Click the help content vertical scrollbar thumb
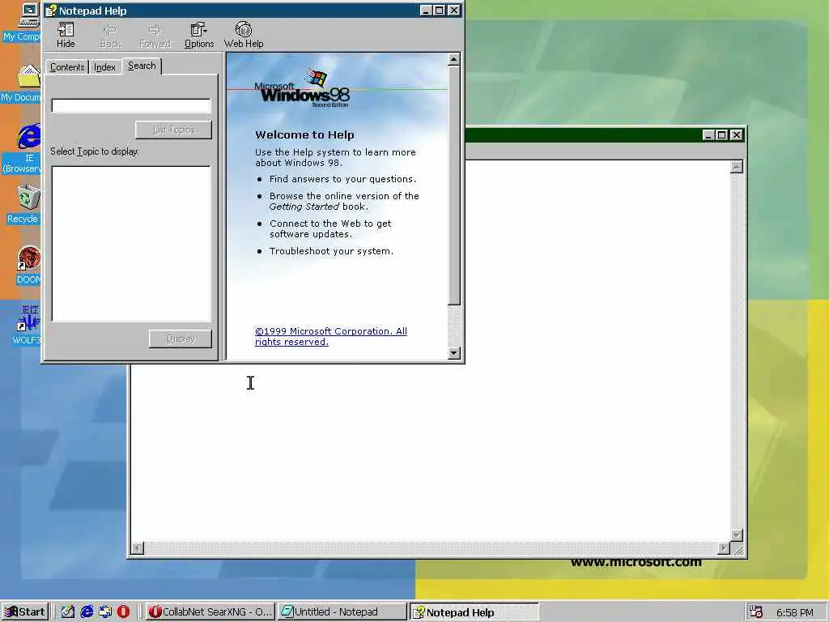829x622 pixels. [453, 185]
